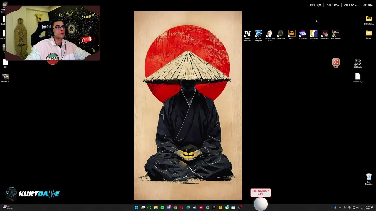The image size is (376, 211).
Task: Open the Windows Start menu
Action: click(136, 207)
